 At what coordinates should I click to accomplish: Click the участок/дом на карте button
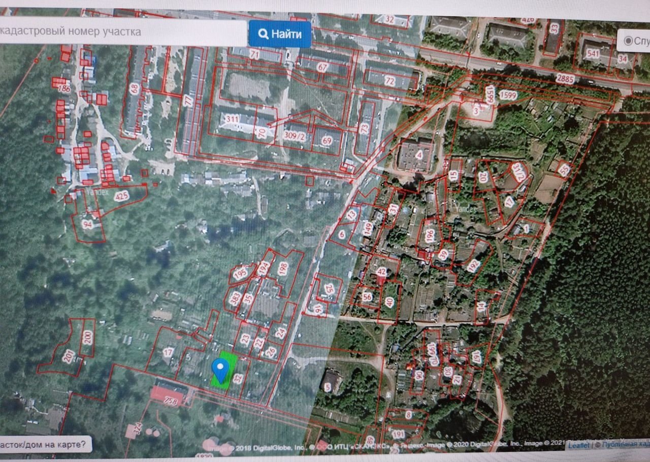pyautogui.click(x=45, y=445)
